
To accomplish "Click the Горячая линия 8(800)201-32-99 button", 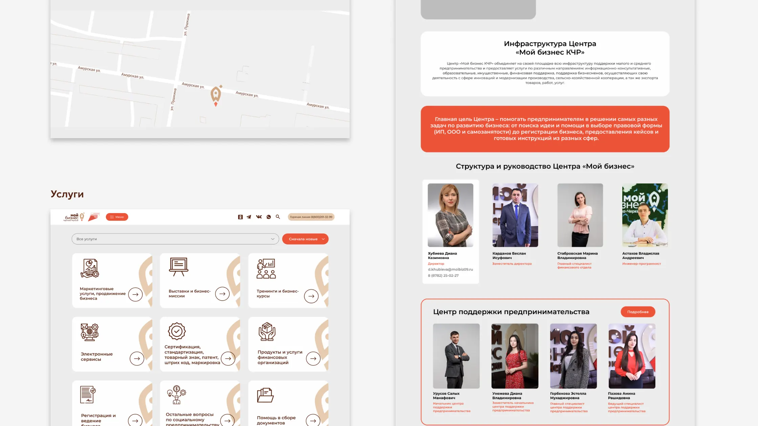I will click(x=311, y=217).
